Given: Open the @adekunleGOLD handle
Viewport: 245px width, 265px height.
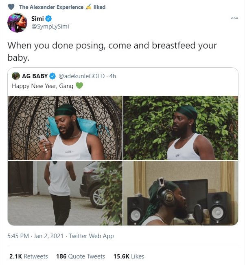Looking at the screenshot, I should click(81, 76).
